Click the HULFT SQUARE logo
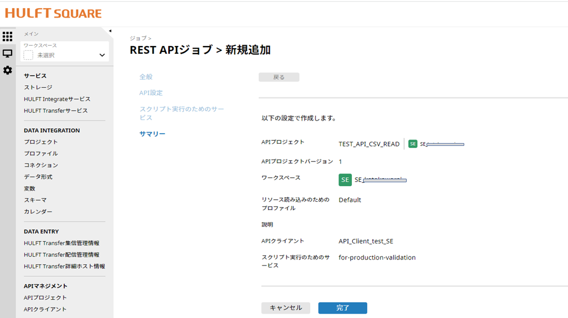The height and width of the screenshot is (318, 568). point(54,14)
